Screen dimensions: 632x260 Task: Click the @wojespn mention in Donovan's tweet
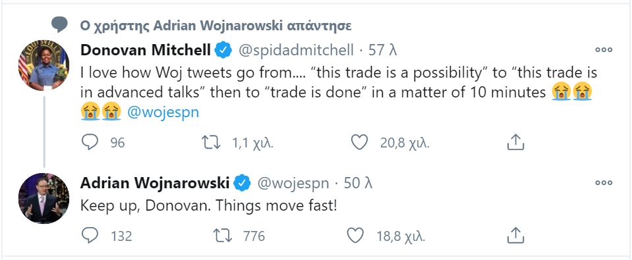163,113
